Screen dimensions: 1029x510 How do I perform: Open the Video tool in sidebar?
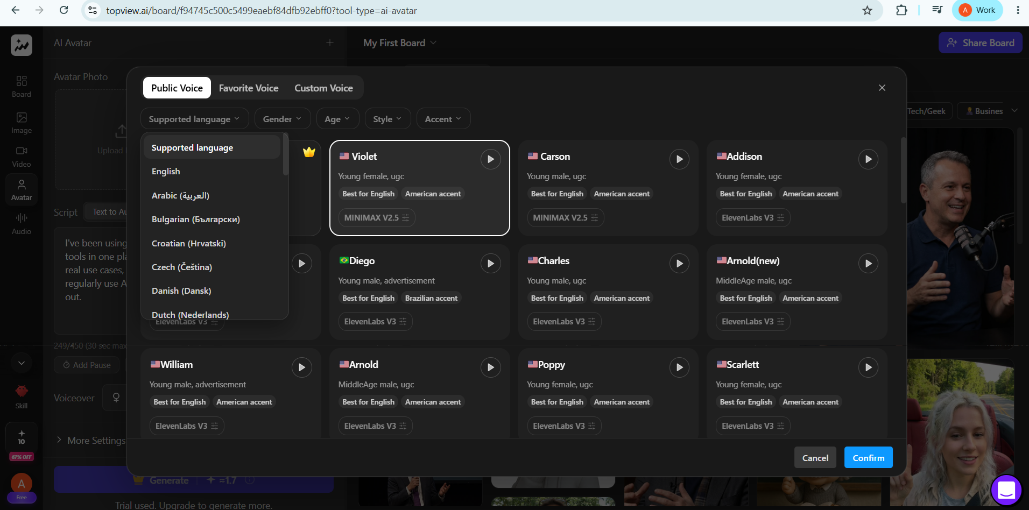pyautogui.click(x=22, y=157)
